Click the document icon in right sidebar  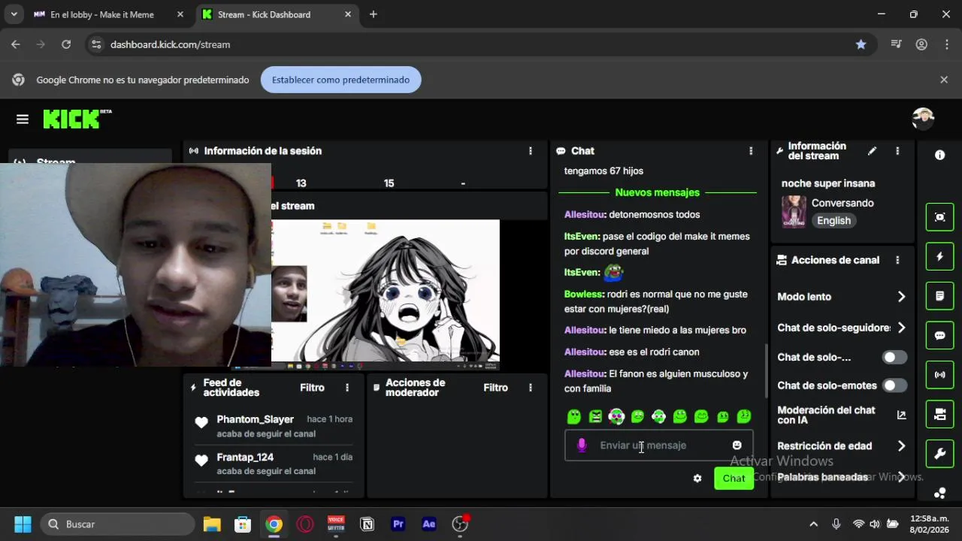pos(939,296)
